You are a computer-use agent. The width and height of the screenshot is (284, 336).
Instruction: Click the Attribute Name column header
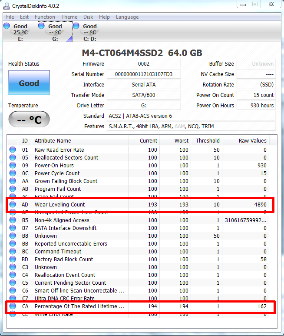pyautogui.click(x=80, y=140)
